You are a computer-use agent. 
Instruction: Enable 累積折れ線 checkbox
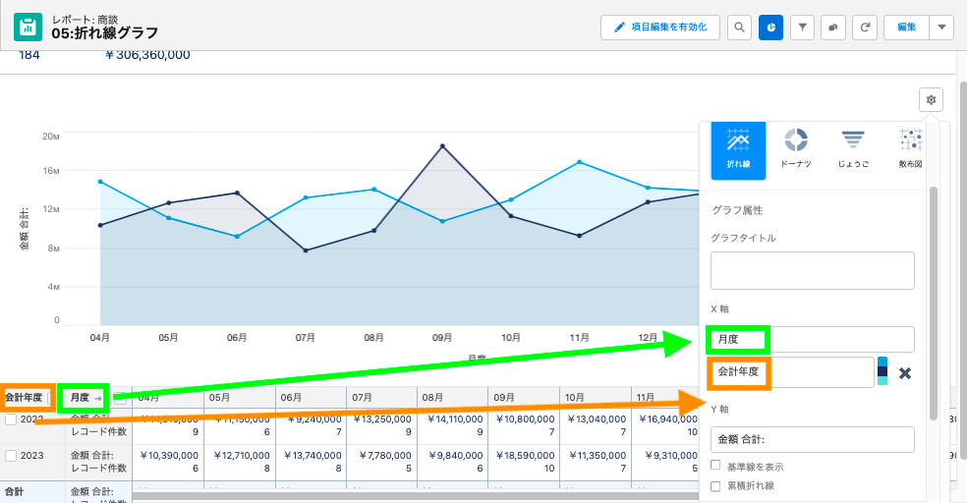coord(715,486)
